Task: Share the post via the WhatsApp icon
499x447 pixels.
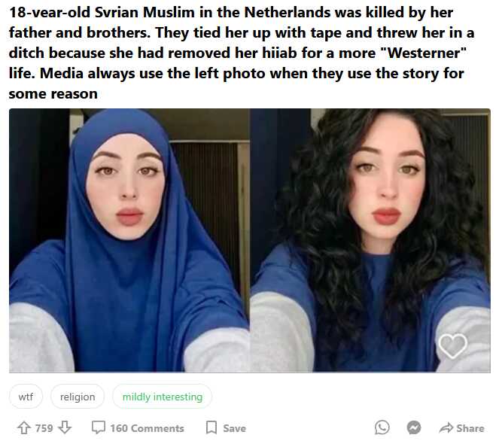Action: point(382,427)
